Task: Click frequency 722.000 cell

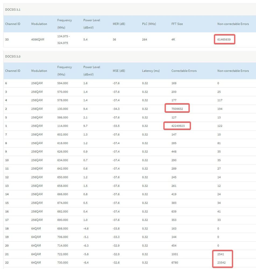Action: coord(63,254)
